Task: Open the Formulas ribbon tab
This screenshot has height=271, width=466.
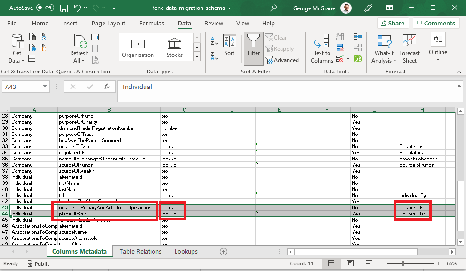Action: (152, 24)
